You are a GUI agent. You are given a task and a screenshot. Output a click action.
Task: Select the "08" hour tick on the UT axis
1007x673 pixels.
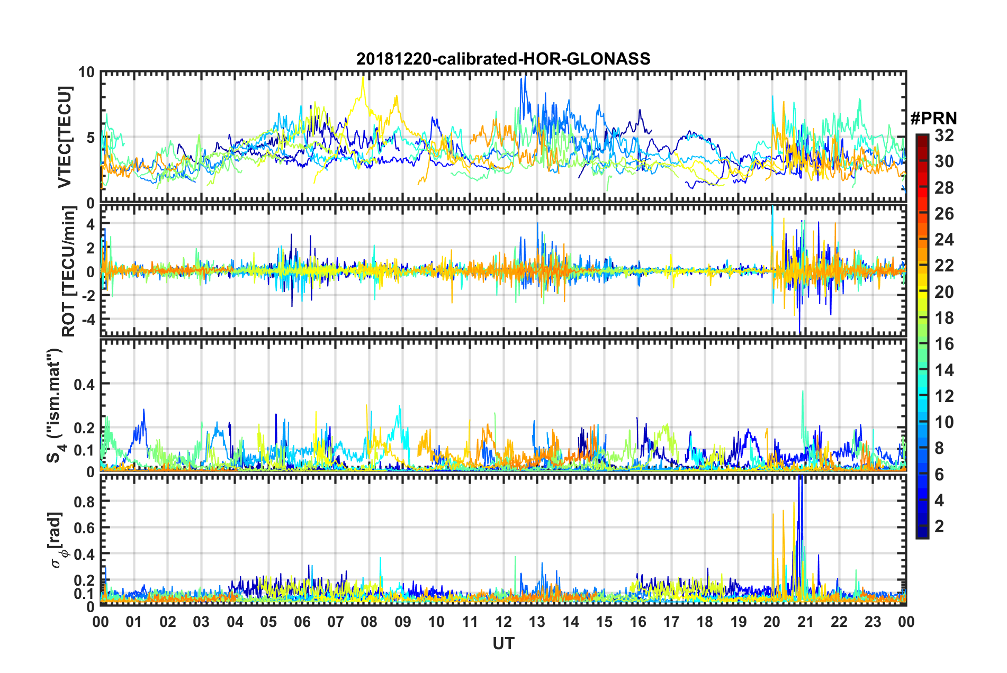click(369, 621)
